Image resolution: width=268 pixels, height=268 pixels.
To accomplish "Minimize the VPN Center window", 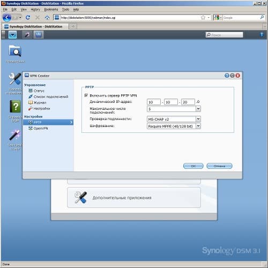I will coord(232,76).
